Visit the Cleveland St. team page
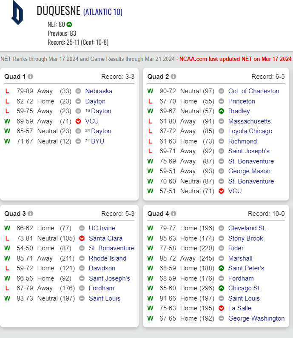293x338 pixels. [247, 228]
